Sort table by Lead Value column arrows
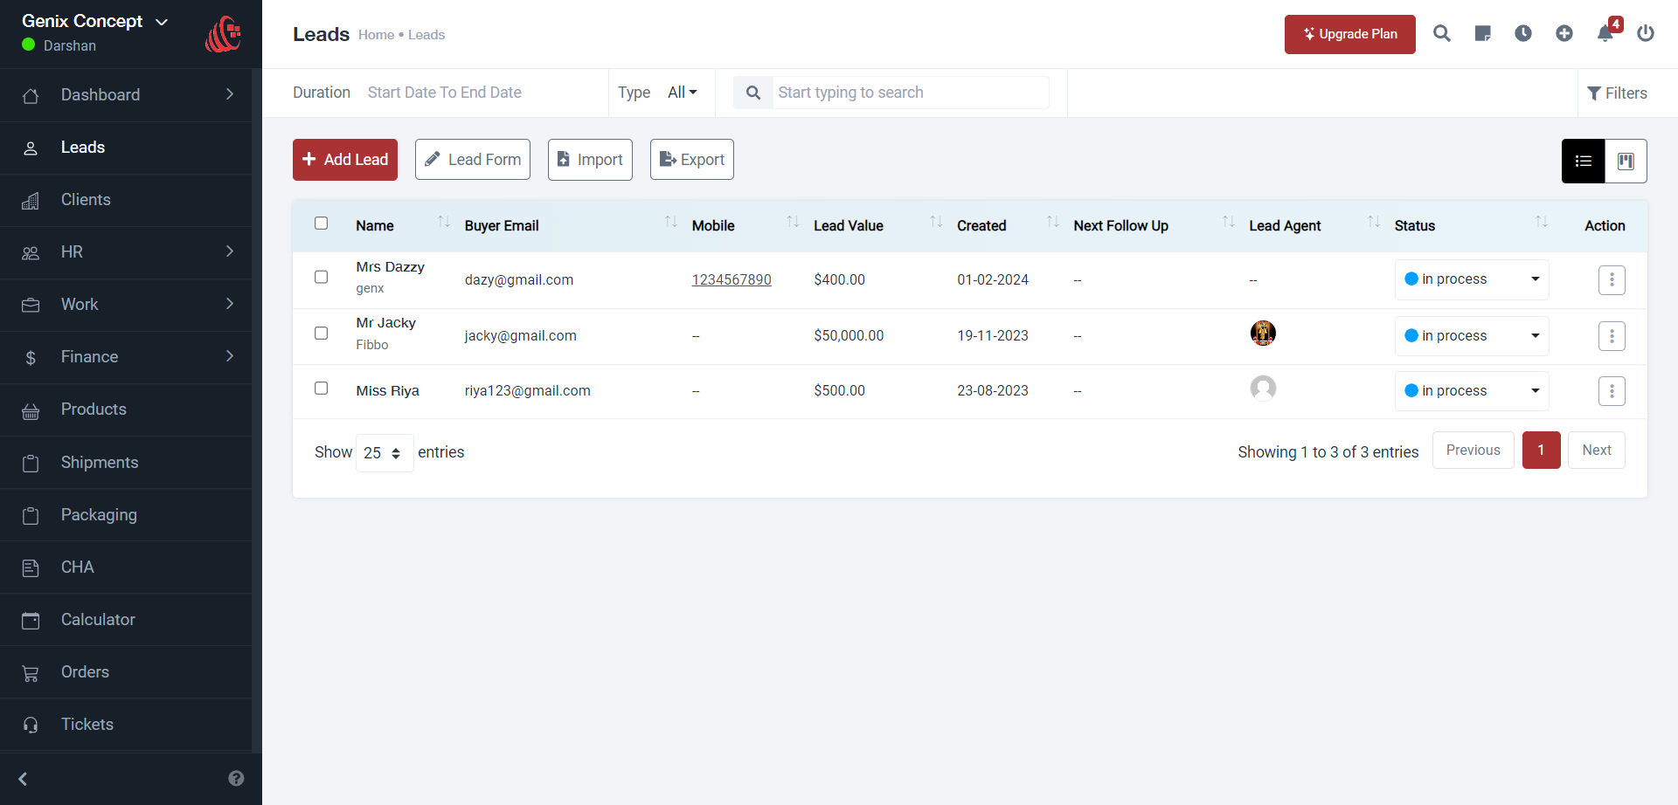The image size is (1678, 805). 936,222
